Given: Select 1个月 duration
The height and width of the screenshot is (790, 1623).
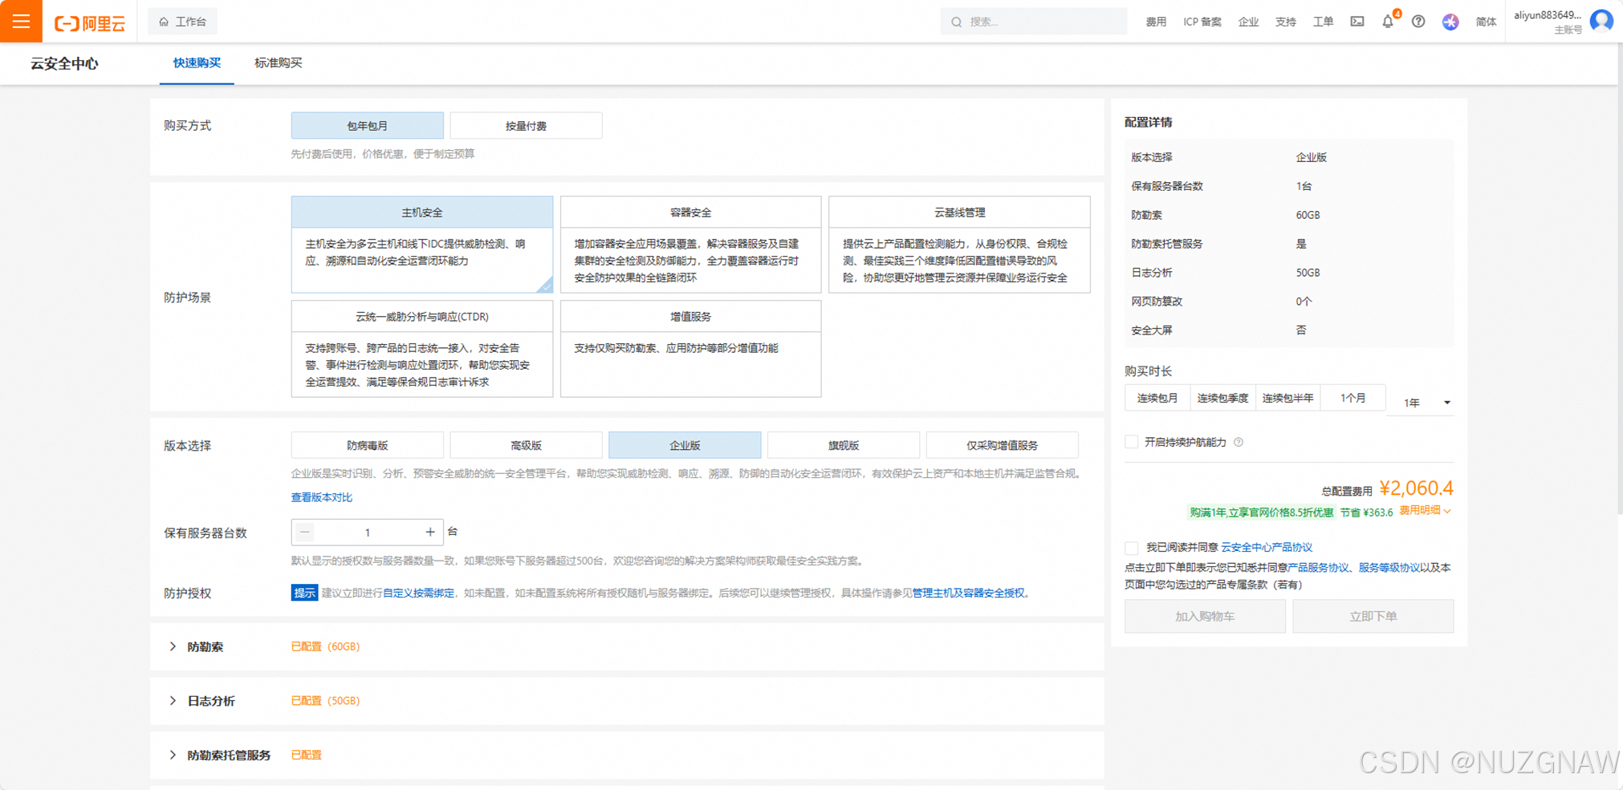Looking at the screenshot, I should pos(1352,398).
